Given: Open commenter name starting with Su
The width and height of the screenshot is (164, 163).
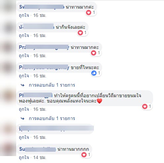Looking at the screenshot, I should (x=37, y=149).
